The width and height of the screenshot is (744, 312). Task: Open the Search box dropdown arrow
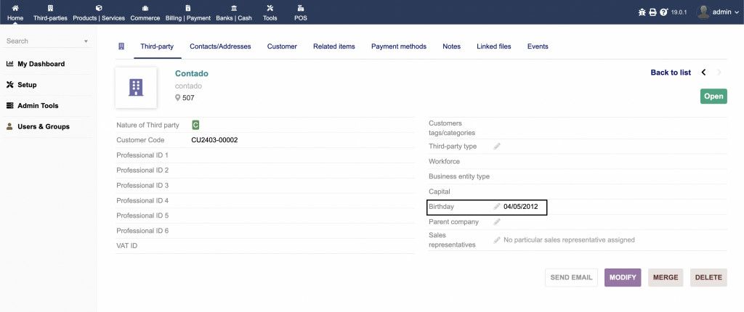coord(86,41)
